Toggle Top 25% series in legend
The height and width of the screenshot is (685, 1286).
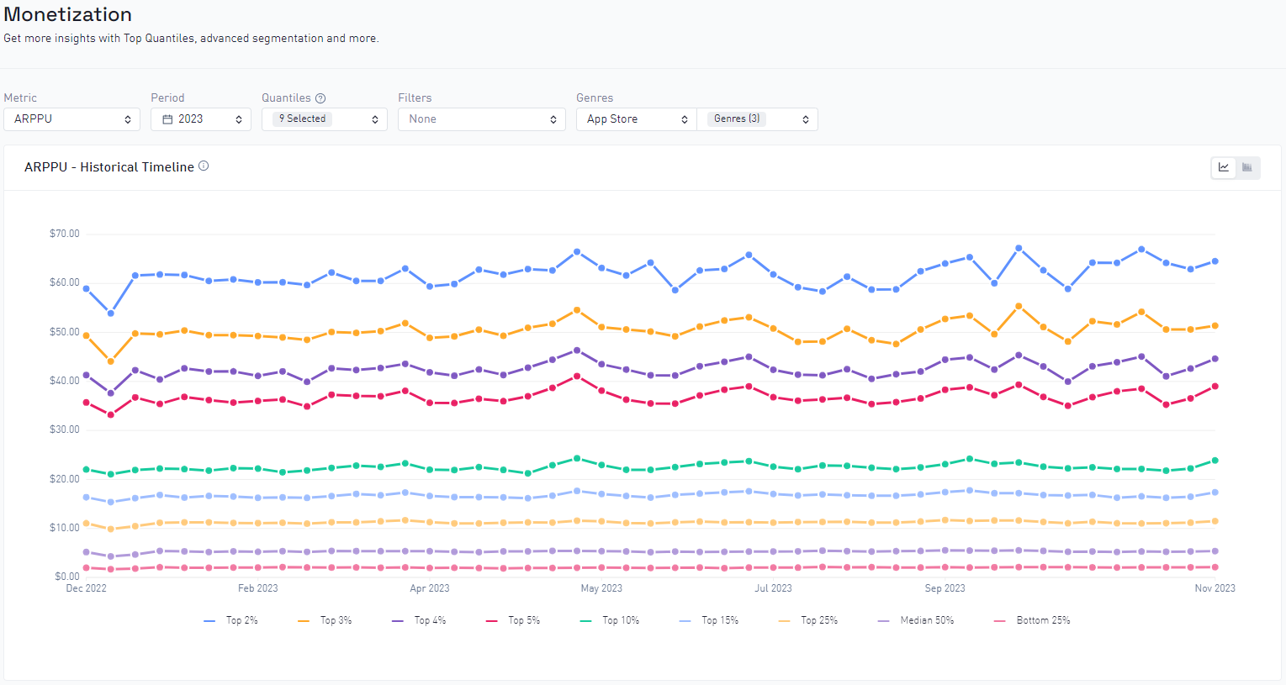point(808,620)
